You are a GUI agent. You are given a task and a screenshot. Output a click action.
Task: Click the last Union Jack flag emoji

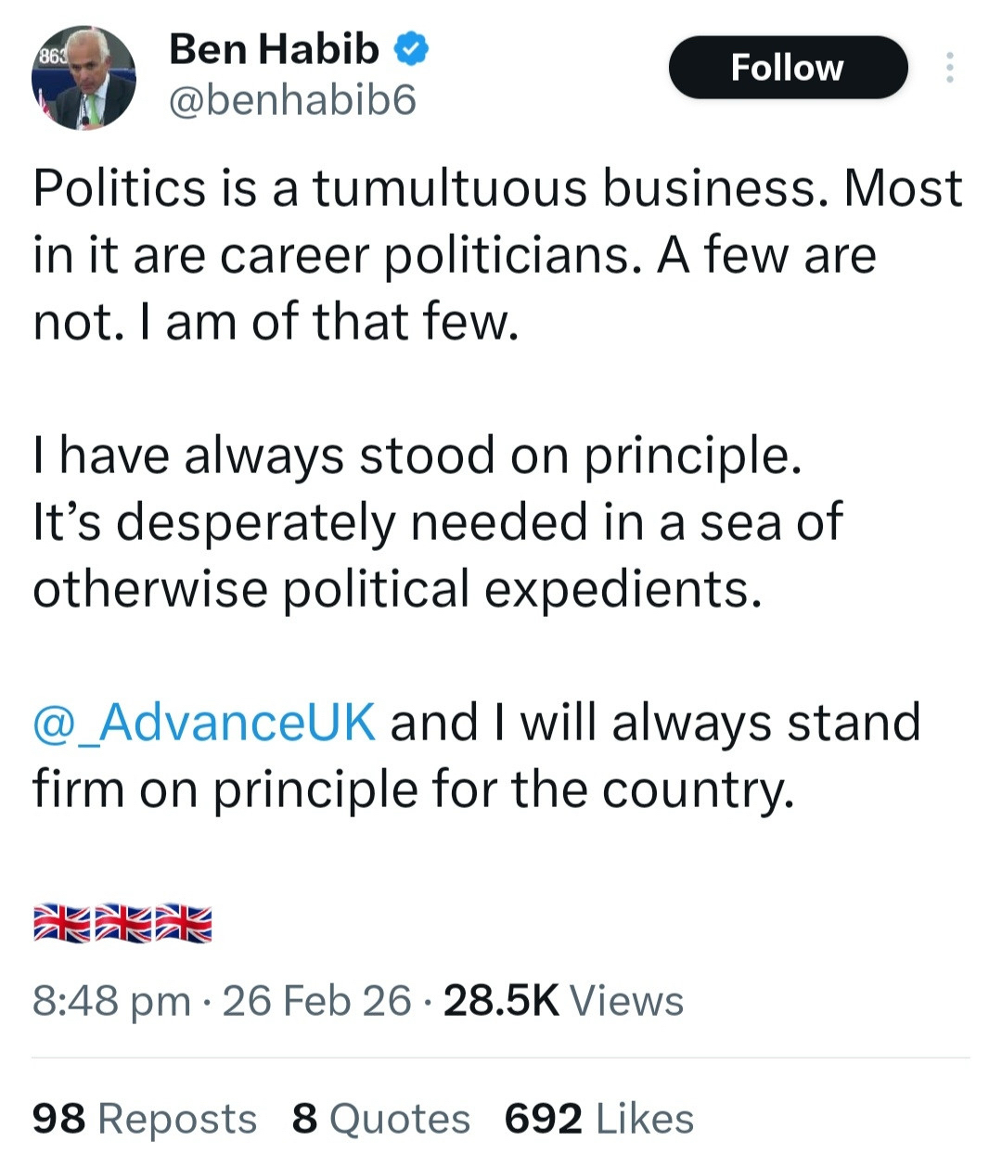(x=184, y=924)
